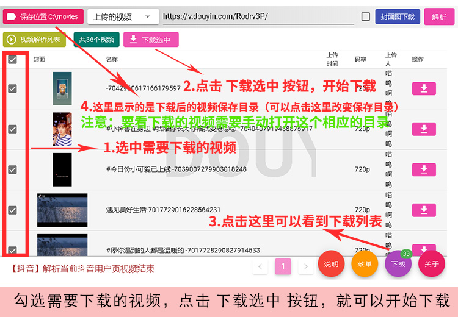Click the 名称 column header

tap(112, 59)
